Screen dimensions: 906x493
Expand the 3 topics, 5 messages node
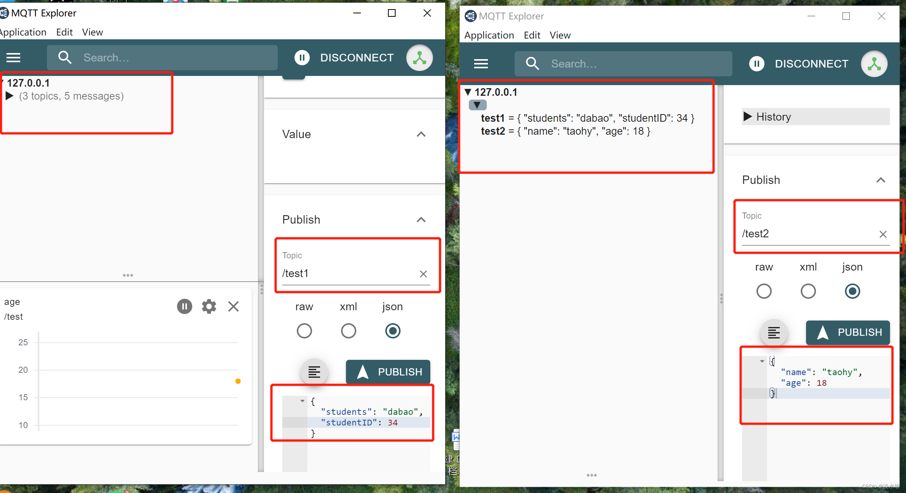[x=10, y=96]
